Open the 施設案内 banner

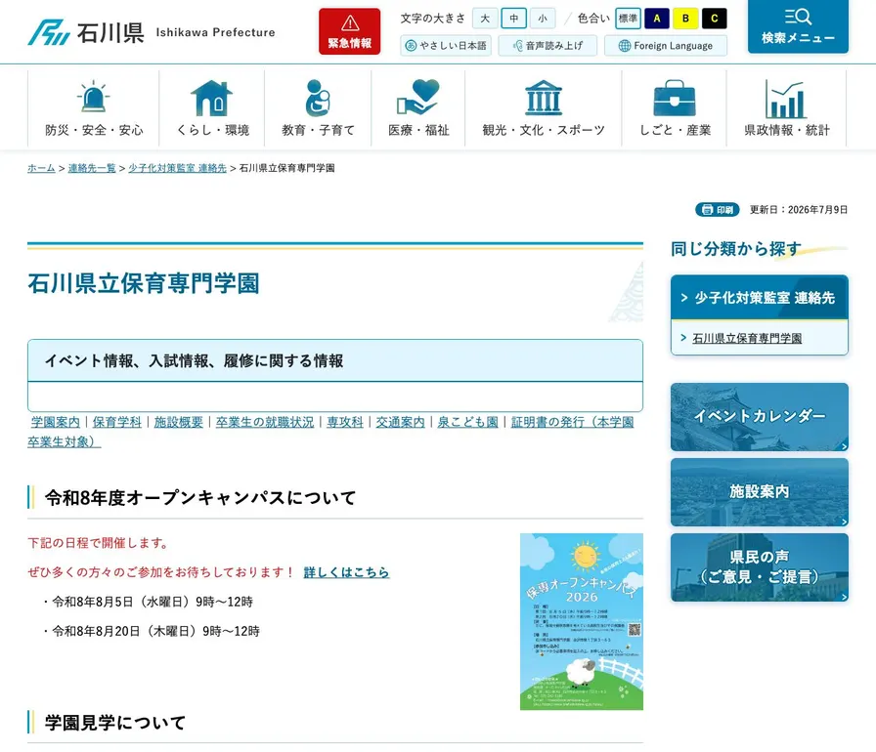(760, 492)
